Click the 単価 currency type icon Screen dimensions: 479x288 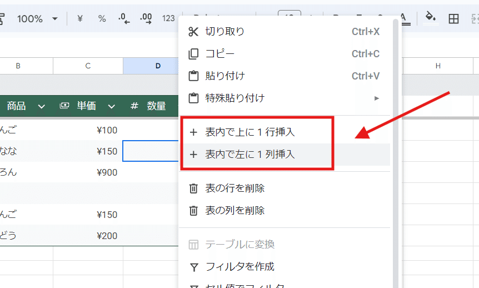64,106
